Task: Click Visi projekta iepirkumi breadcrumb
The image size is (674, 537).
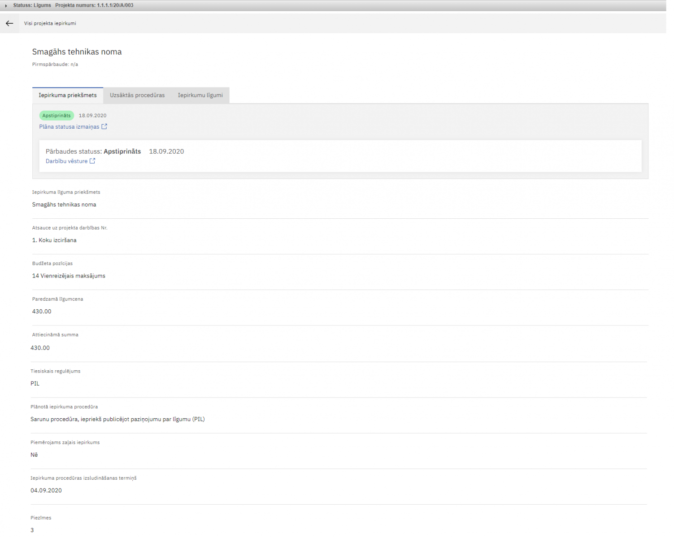Action: [x=50, y=23]
